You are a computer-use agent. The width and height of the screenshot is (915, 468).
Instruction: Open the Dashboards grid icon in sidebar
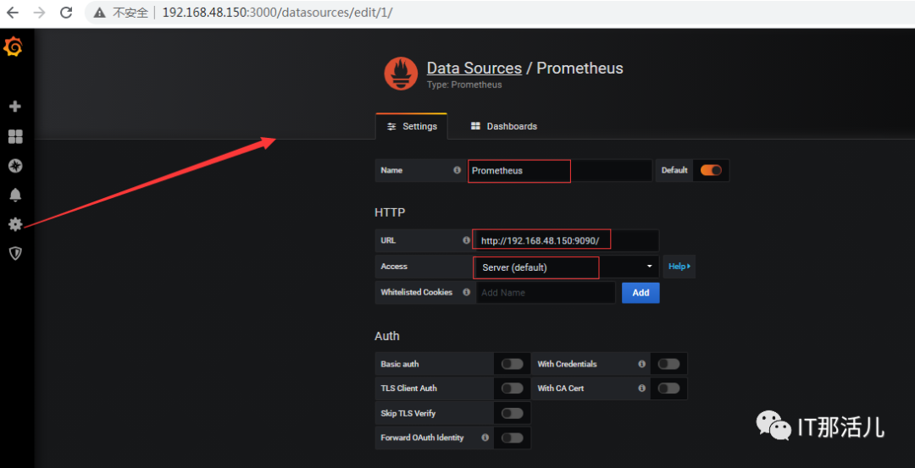click(x=16, y=137)
